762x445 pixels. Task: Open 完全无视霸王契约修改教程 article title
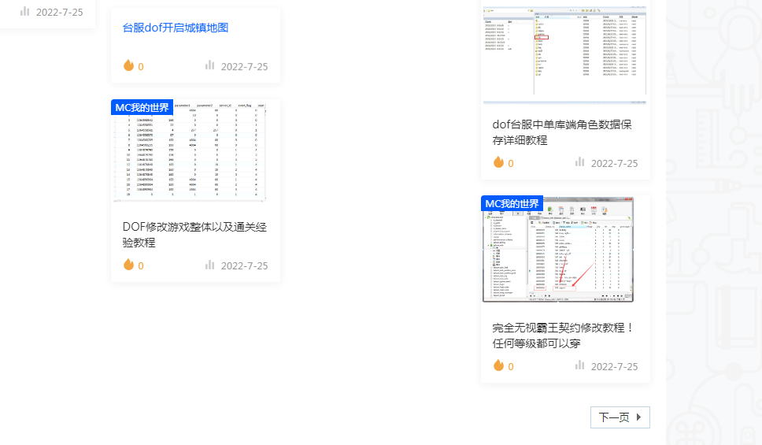pyautogui.click(x=562, y=336)
